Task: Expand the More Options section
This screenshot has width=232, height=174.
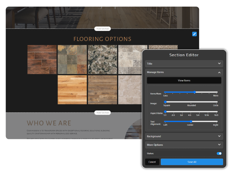Action: pos(184,145)
